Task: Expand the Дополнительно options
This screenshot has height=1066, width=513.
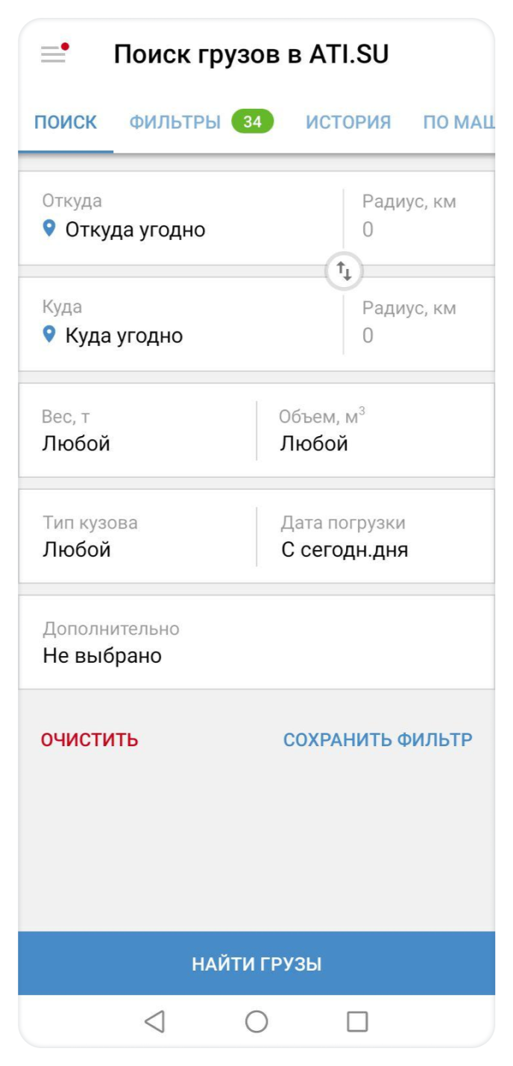Action: [256, 643]
